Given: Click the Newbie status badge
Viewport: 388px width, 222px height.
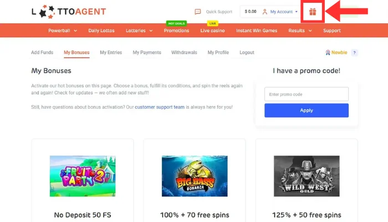Looking at the screenshot, I should (336, 53).
